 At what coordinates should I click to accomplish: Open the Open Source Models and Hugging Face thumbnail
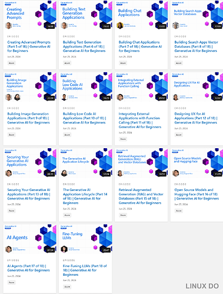point(197,163)
